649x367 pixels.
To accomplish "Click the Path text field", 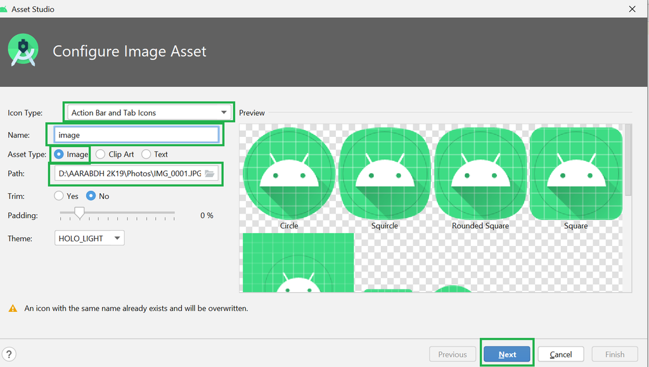I will tap(129, 174).
